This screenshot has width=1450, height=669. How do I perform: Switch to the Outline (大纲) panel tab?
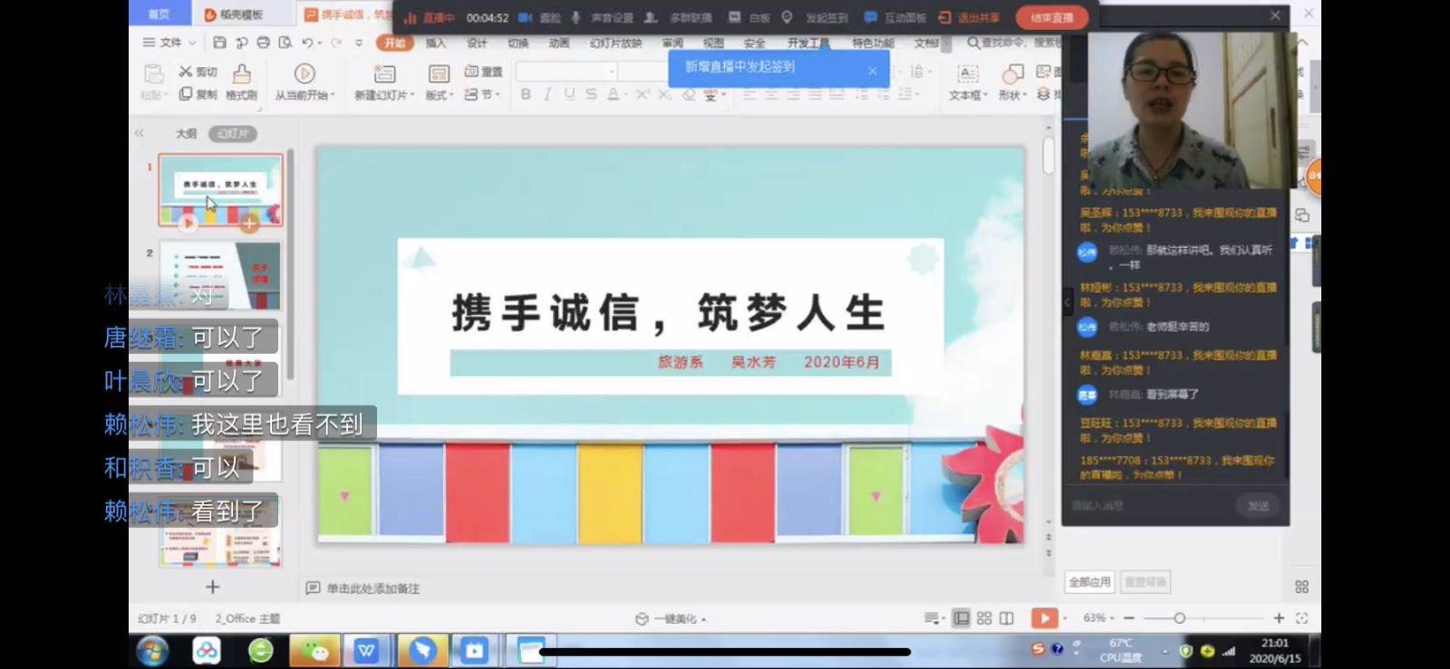[x=186, y=133]
